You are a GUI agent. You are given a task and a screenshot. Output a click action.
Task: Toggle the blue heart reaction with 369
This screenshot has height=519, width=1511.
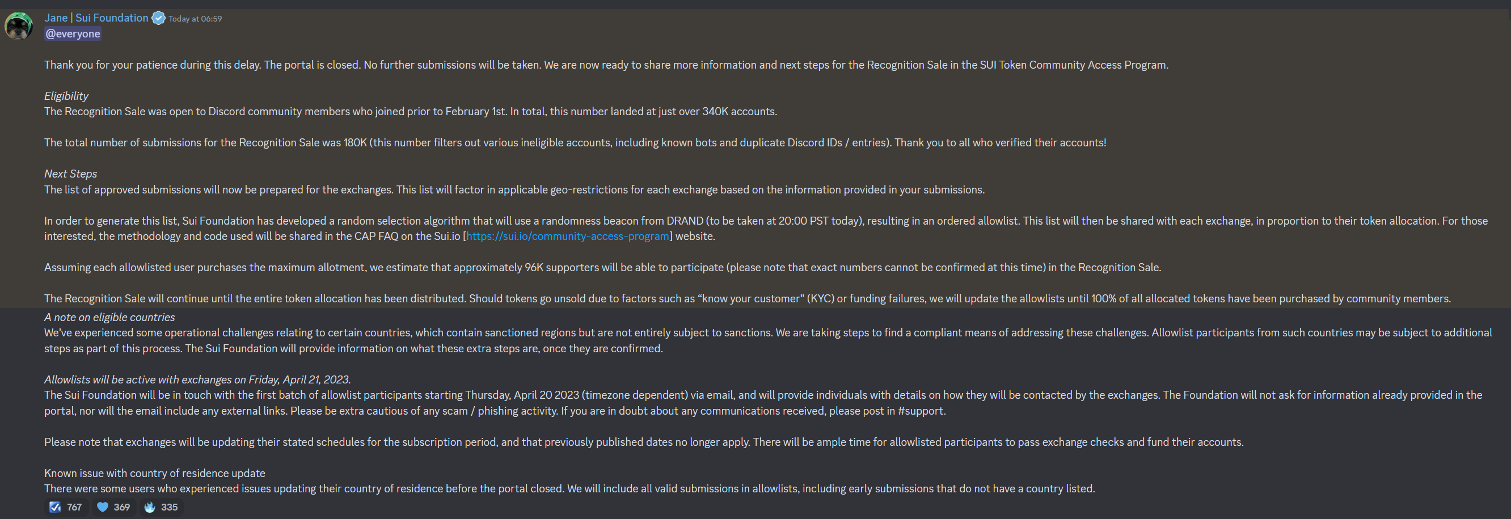[114, 507]
